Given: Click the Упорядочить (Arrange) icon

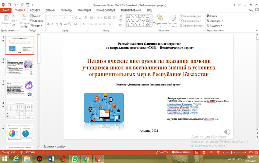Looking at the screenshot, I should pyautogui.click(x=160, y=18).
